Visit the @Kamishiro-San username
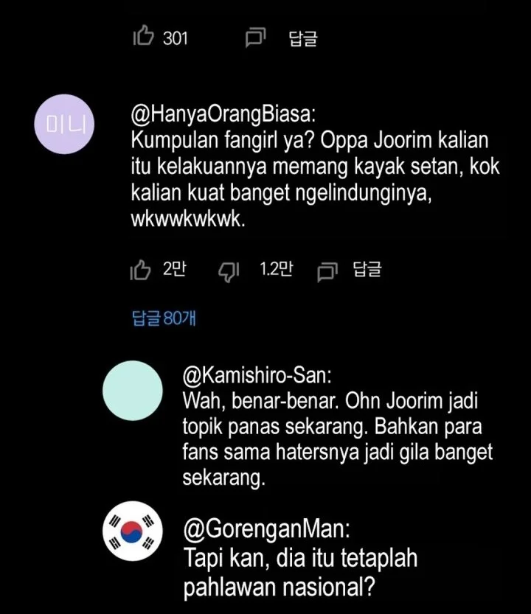Screen dimensions: 531x614 tap(257, 375)
